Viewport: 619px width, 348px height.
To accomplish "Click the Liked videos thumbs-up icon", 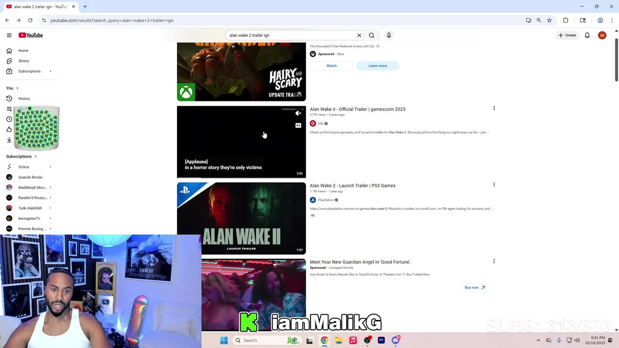I will click(x=9, y=130).
